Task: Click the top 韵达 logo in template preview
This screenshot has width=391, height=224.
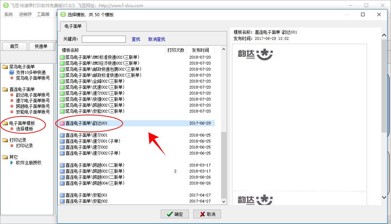Action: click(255, 54)
